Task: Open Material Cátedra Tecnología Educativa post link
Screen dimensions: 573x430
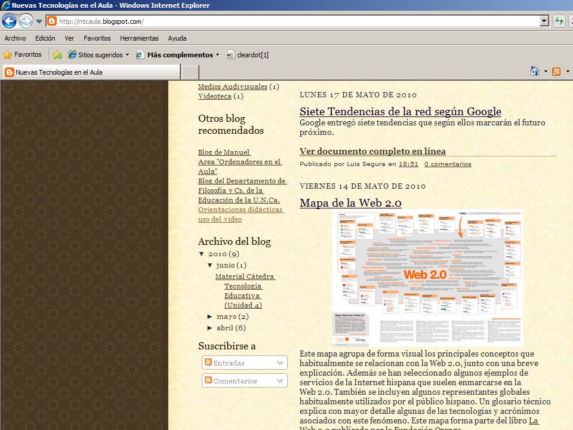Action: point(245,291)
